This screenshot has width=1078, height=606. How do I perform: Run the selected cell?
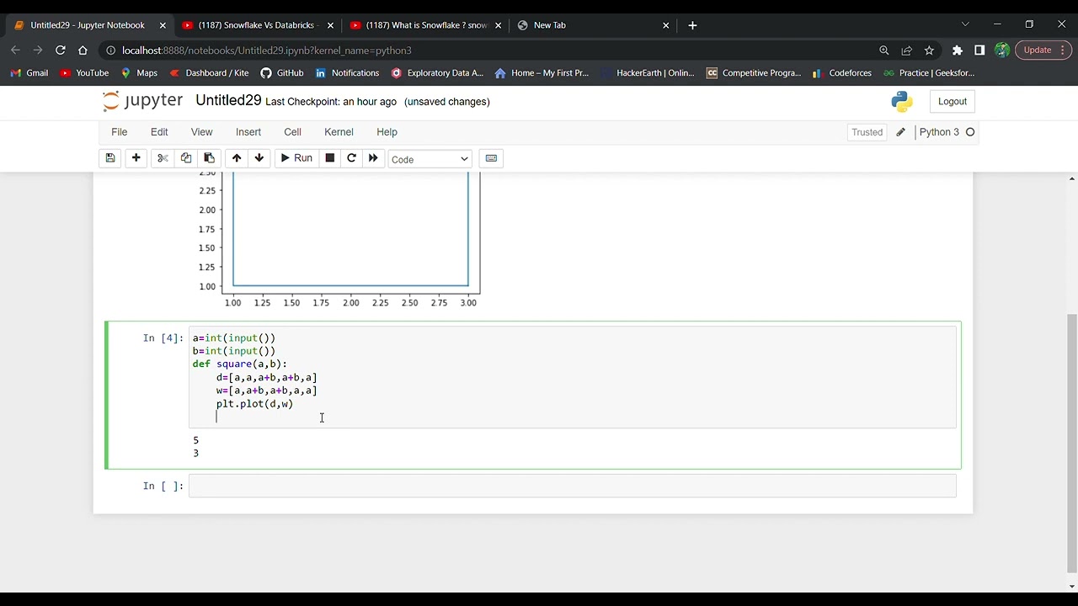point(296,158)
